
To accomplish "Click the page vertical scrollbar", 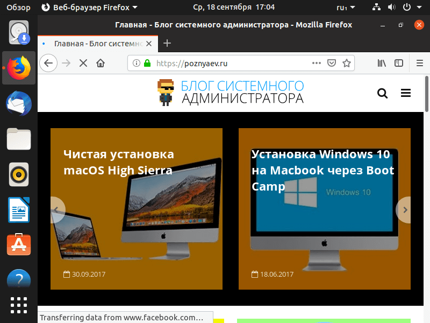I will pyautogui.click(x=427, y=93).
